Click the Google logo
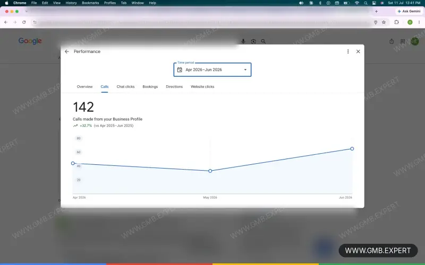 point(30,41)
